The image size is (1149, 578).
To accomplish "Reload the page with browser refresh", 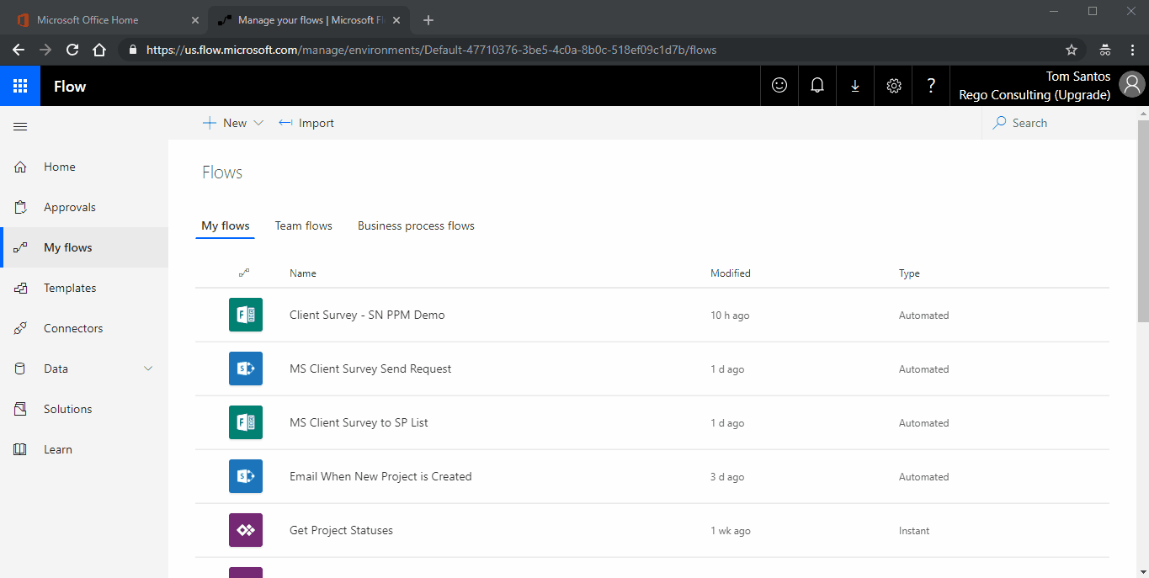I will 72,50.
